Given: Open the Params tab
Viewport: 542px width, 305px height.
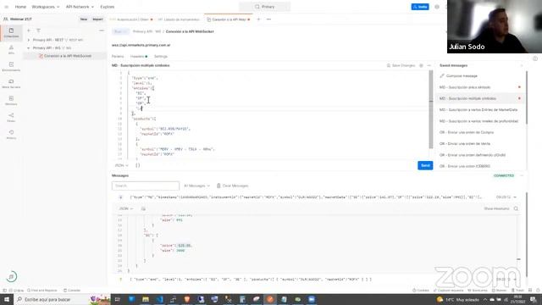Looking at the screenshot, I should coord(118,57).
